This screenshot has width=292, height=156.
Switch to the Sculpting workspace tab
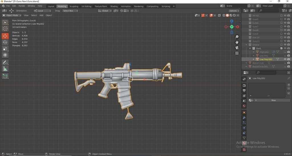pos(74,6)
